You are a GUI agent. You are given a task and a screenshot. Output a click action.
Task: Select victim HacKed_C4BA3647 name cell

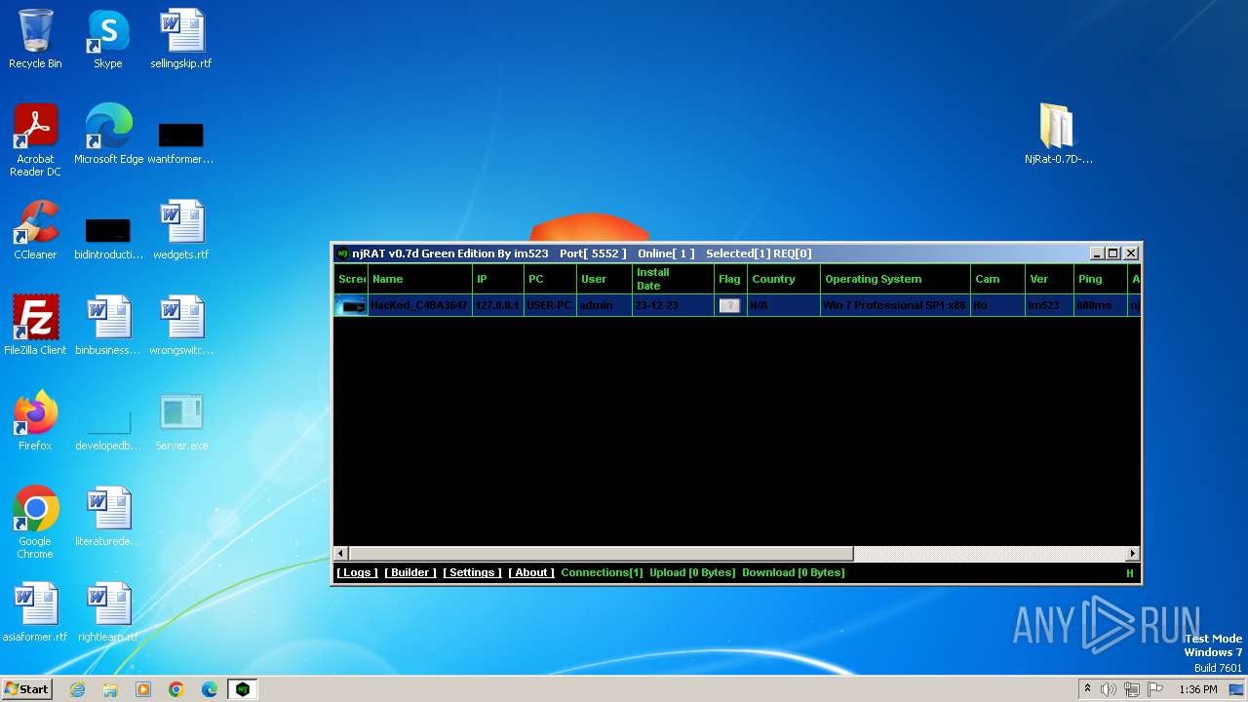[x=420, y=305]
